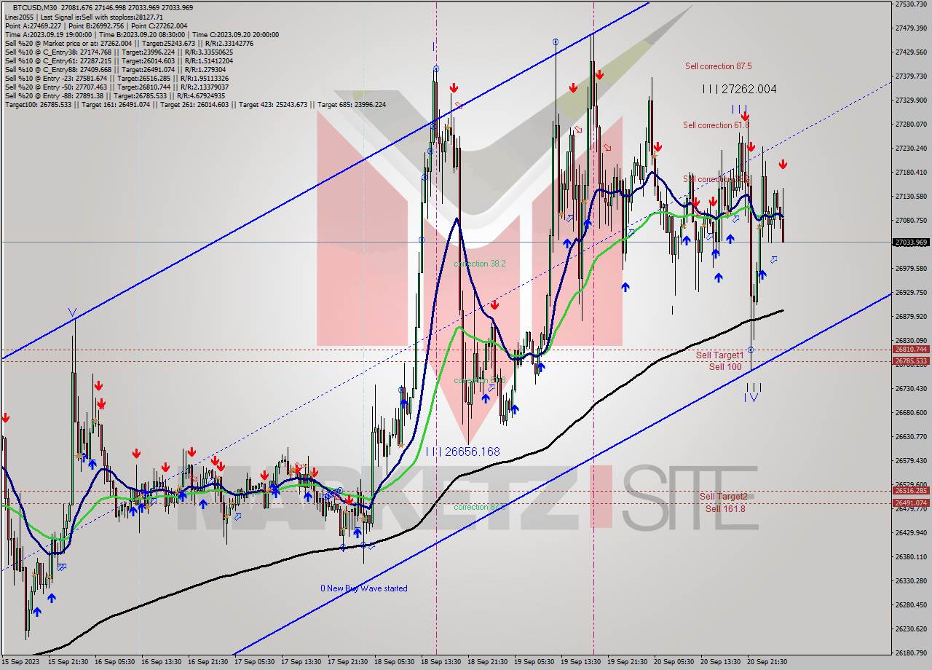Click the 'Sell 100' label

[x=725, y=367]
